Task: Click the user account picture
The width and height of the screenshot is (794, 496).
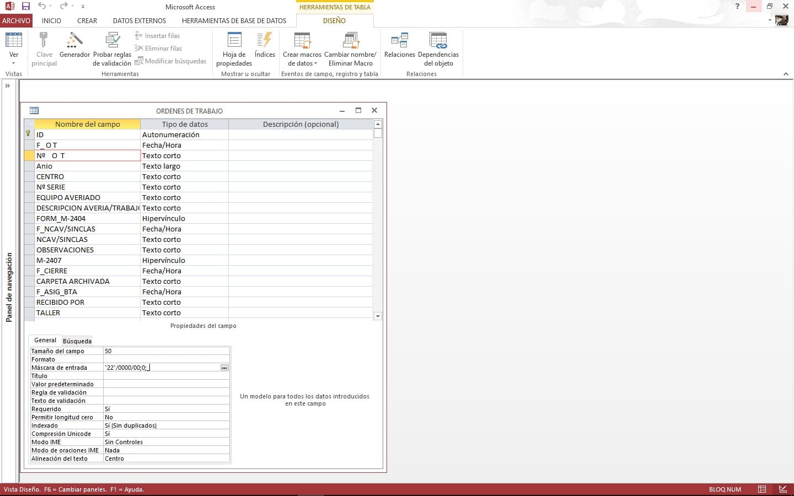Action: click(x=781, y=20)
